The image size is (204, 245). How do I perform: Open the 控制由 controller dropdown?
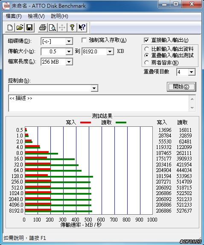coord(94,88)
